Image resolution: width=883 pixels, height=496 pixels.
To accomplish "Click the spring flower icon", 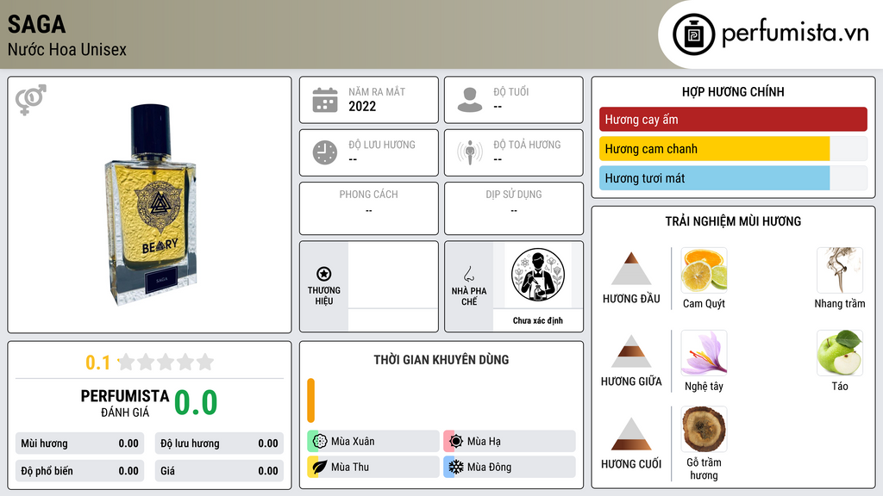I will pos(320,442).
